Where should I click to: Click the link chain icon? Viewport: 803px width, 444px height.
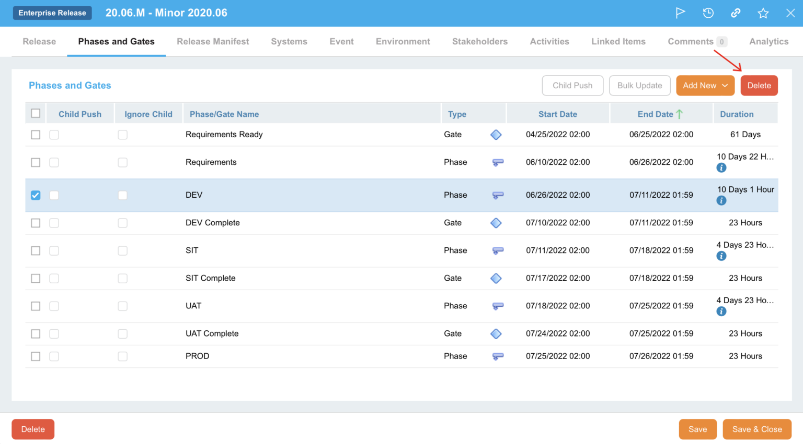(736, 13)
